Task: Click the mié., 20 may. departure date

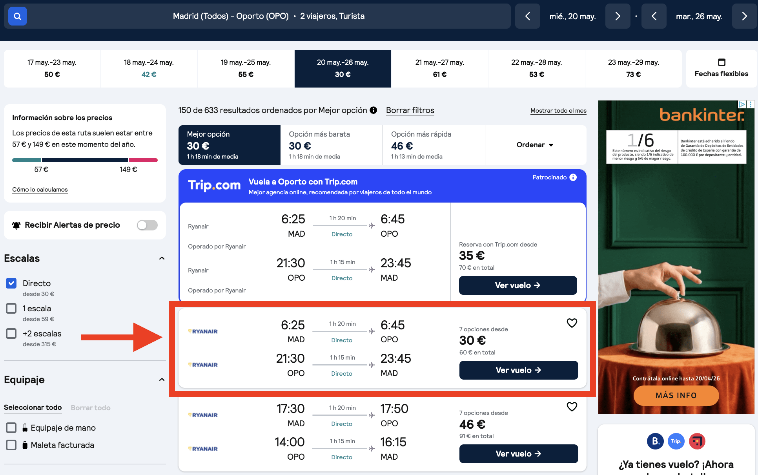Action: [573, 16]
